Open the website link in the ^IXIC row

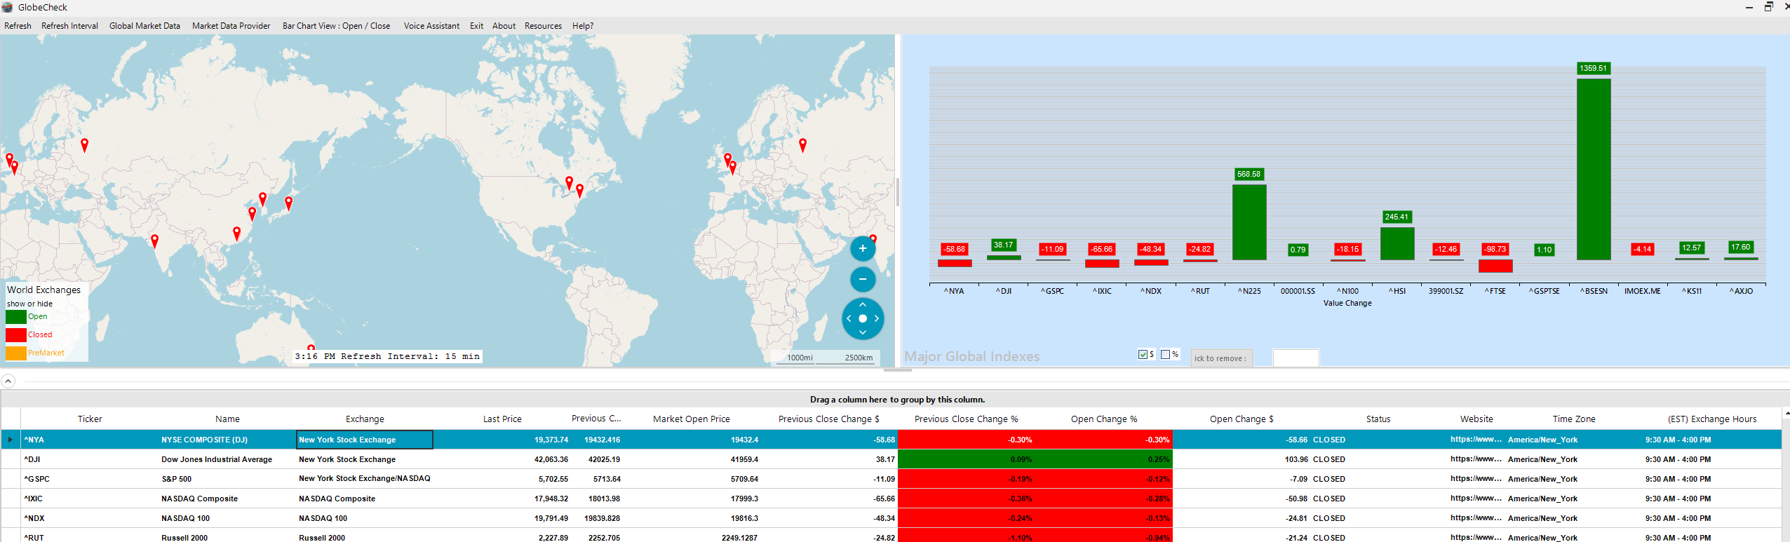tap(1476, 499)
